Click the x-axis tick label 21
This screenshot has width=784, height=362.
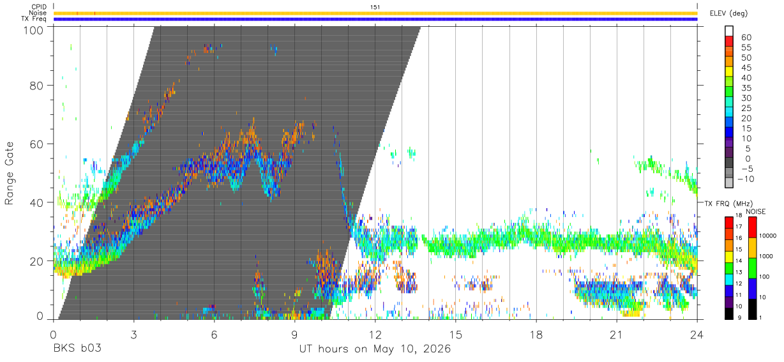[x=617, y=334]
